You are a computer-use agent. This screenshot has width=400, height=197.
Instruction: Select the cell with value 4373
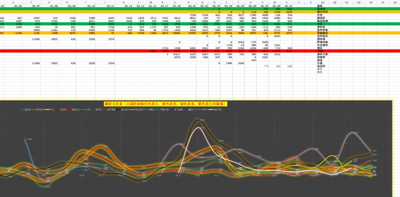point(177,57)
